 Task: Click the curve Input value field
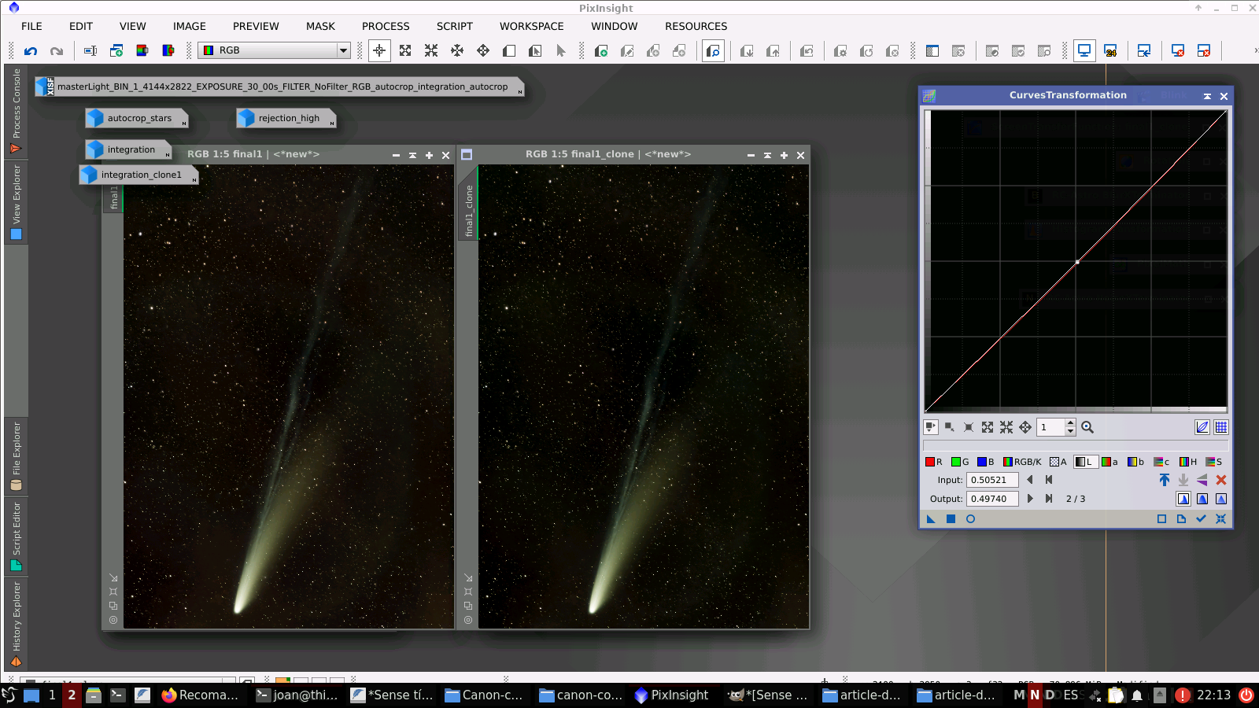tap(991, 480)
